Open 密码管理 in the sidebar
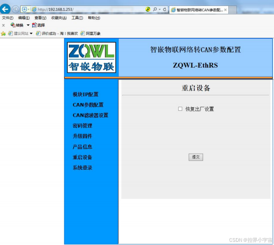The height and width of the screenshot is (245, 274). 82,125
